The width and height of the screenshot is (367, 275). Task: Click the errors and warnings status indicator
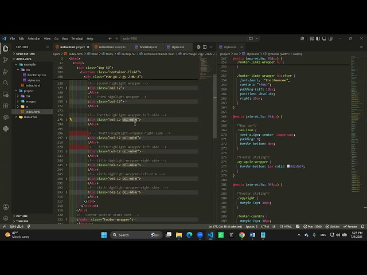coord(17,226)
